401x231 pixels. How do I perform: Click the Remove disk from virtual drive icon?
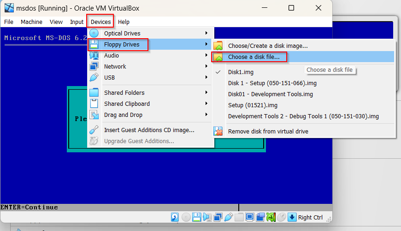coord(218,132)
